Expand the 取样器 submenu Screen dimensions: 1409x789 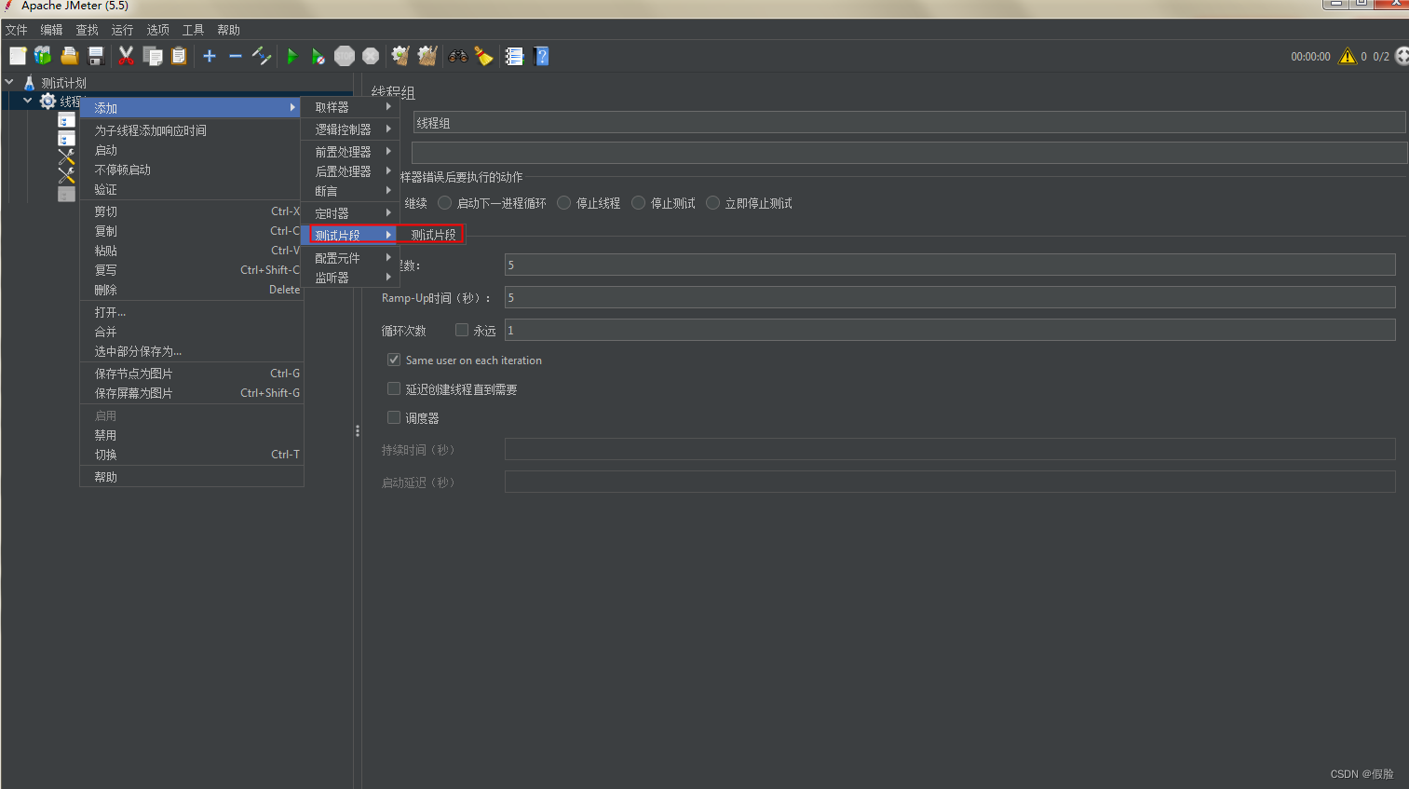click(350, 107)
